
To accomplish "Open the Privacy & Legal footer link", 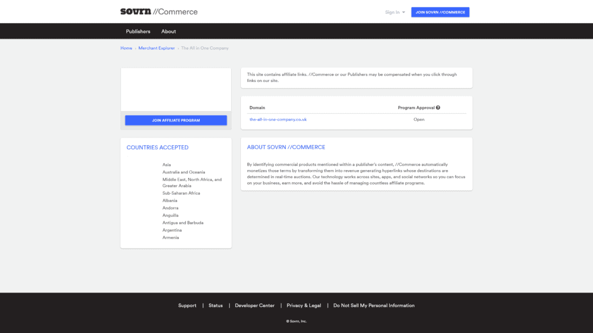I will click(303, 305).
